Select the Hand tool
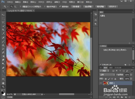 coord(3,83)
